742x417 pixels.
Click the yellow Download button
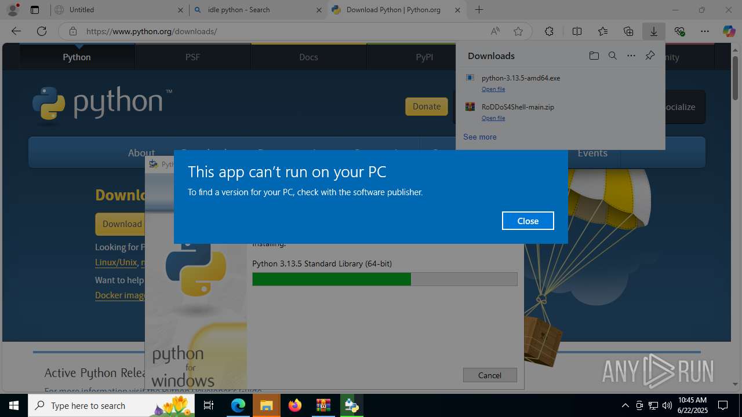[120, 224]
